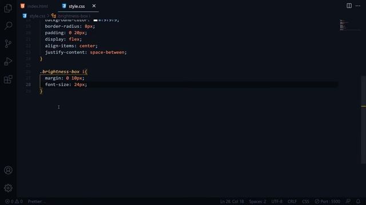The height and width of the screenshot is (205, 366).
Task: Click line number 28 in gutter
Action: pos(28,85)
